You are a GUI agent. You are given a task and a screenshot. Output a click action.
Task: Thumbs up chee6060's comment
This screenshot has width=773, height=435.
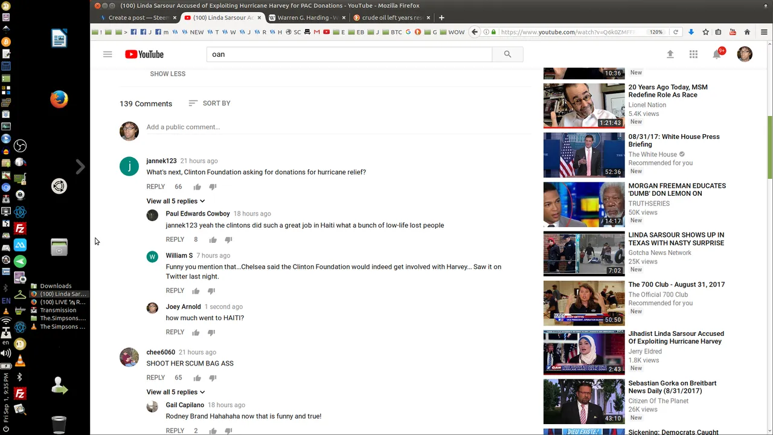point(197,378)
